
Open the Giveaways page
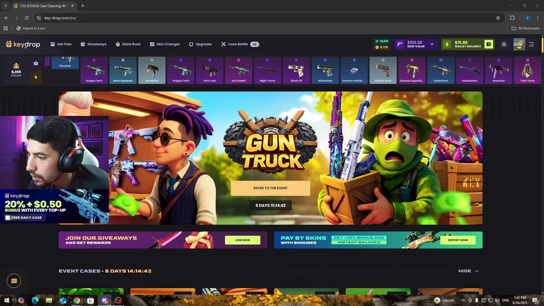93,44
